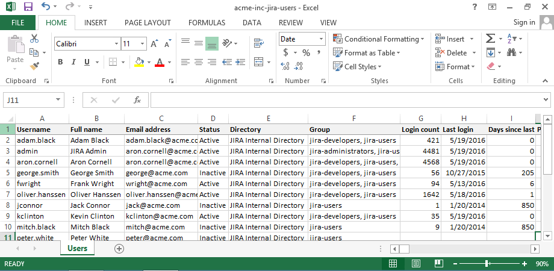Sign in to Office account
Image resolution: width=554 pixels, height=271 pixels.
[x=524, y=22]
